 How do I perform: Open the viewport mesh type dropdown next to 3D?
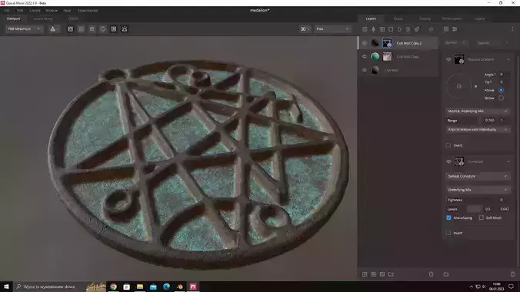click(x=332, y=29)
